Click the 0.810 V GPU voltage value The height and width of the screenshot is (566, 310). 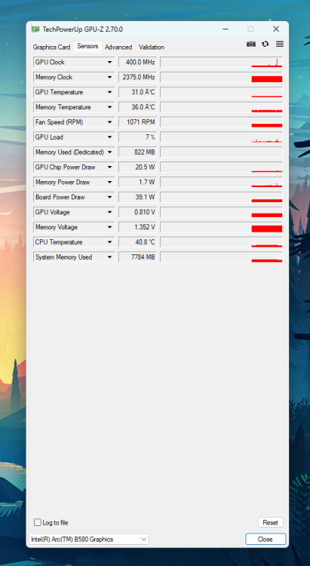[x=138, y=212]
